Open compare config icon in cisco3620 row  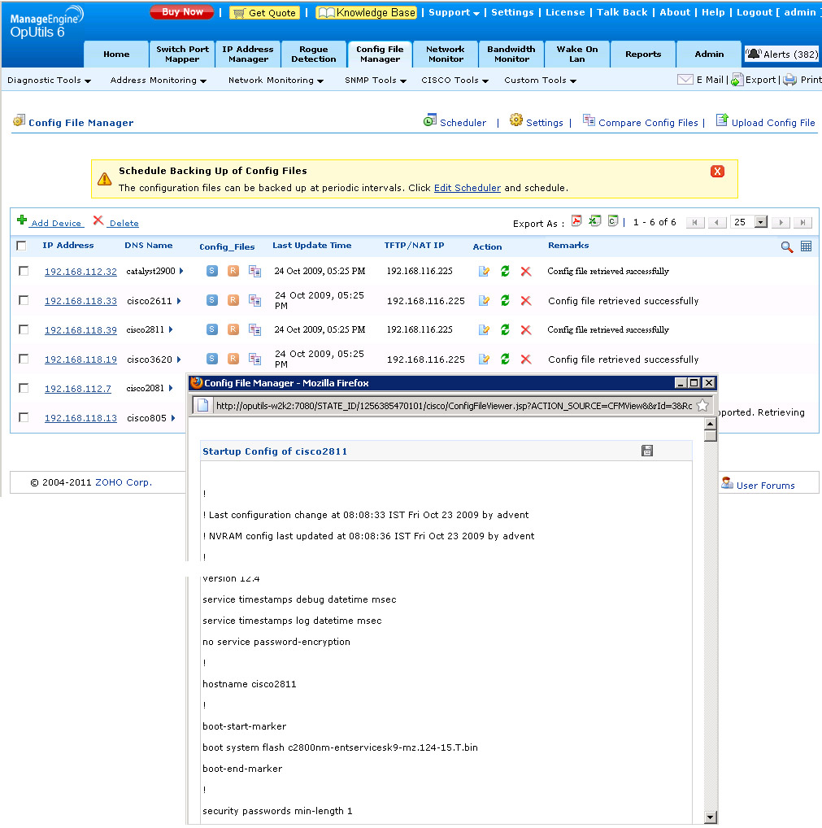click(255, 359)
